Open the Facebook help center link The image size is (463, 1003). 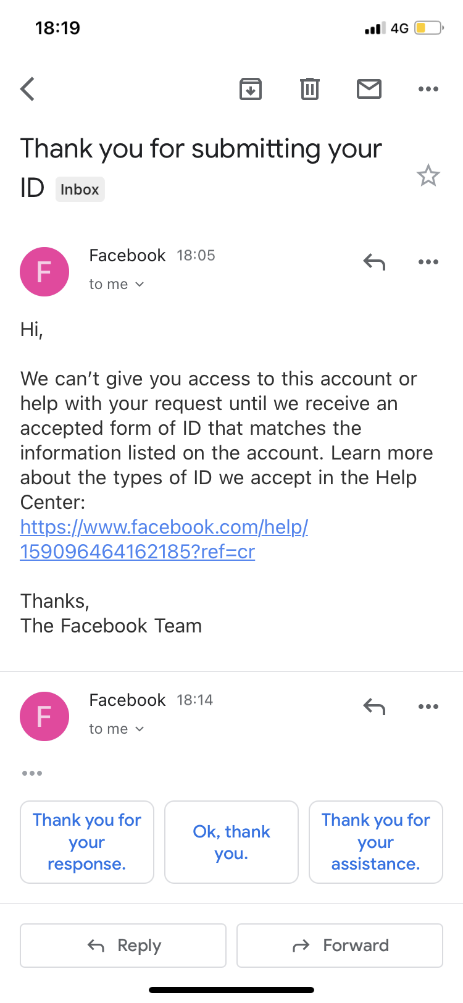point(164,539)
